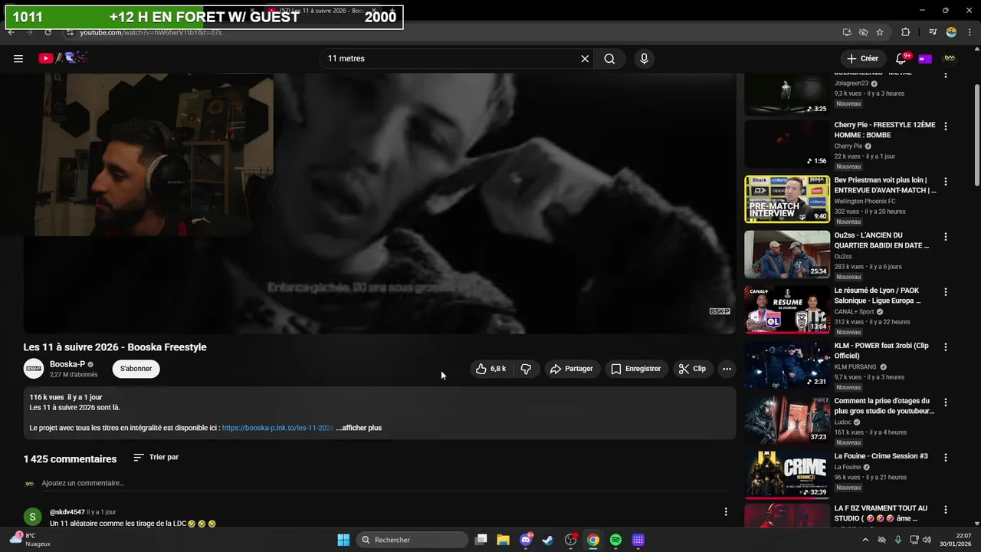The image size is (981, 552).
Task: Open options for KLM - POWER video
Action: click(x=946, y=347)
